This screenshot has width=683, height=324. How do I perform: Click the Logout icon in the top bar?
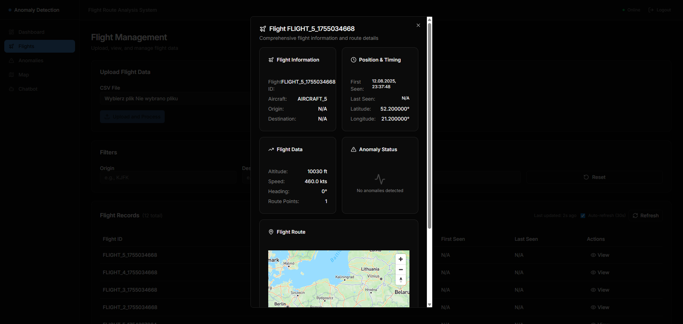651,10
